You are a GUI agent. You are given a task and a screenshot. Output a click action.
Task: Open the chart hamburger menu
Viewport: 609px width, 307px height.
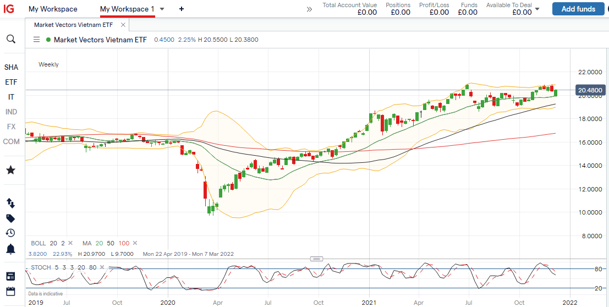pos(37,40)
